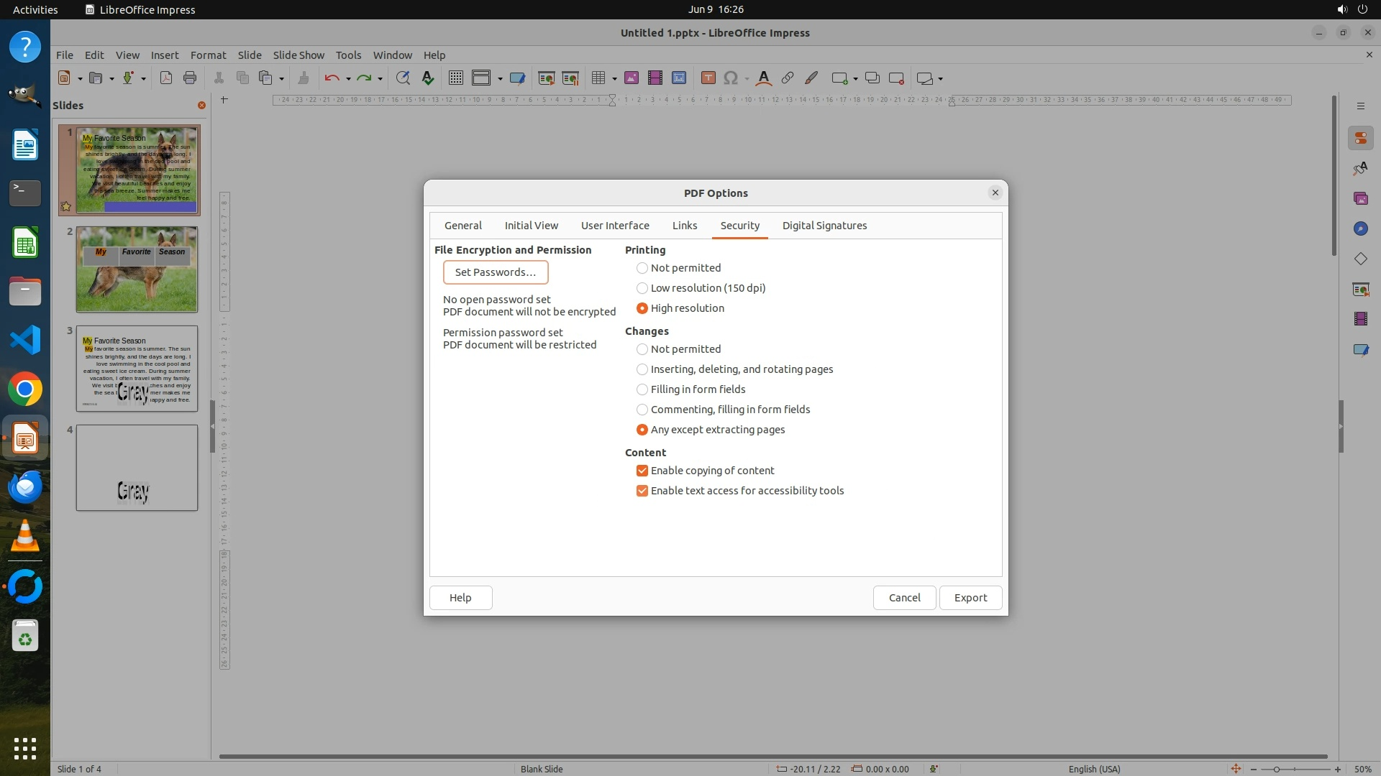Click the Print icon in toolbar
The width and height of the screenshot is (1381, 776).
190,78
